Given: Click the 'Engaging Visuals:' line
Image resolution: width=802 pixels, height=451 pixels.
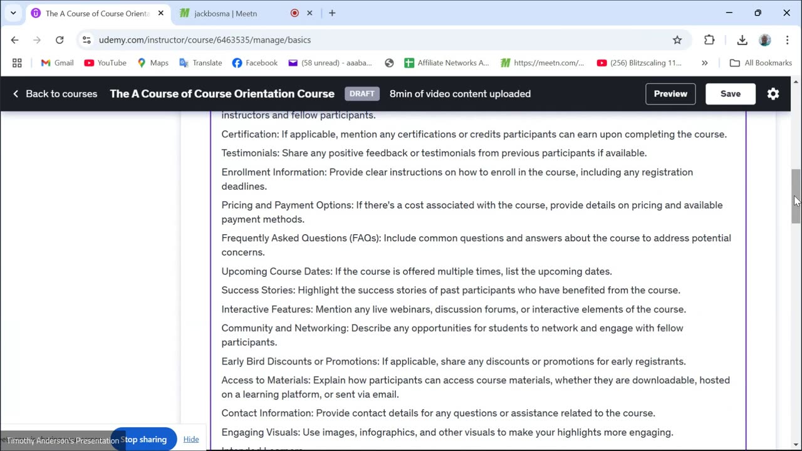Looking at the screenshot, I should [x=447, y=432].
